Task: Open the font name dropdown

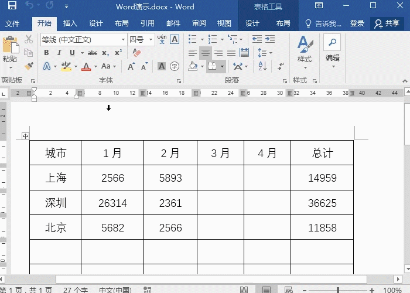Action: (123, 40)
